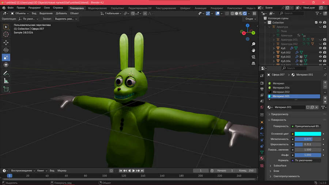
Task: Click the pan view hand icon
Action: 253,50
